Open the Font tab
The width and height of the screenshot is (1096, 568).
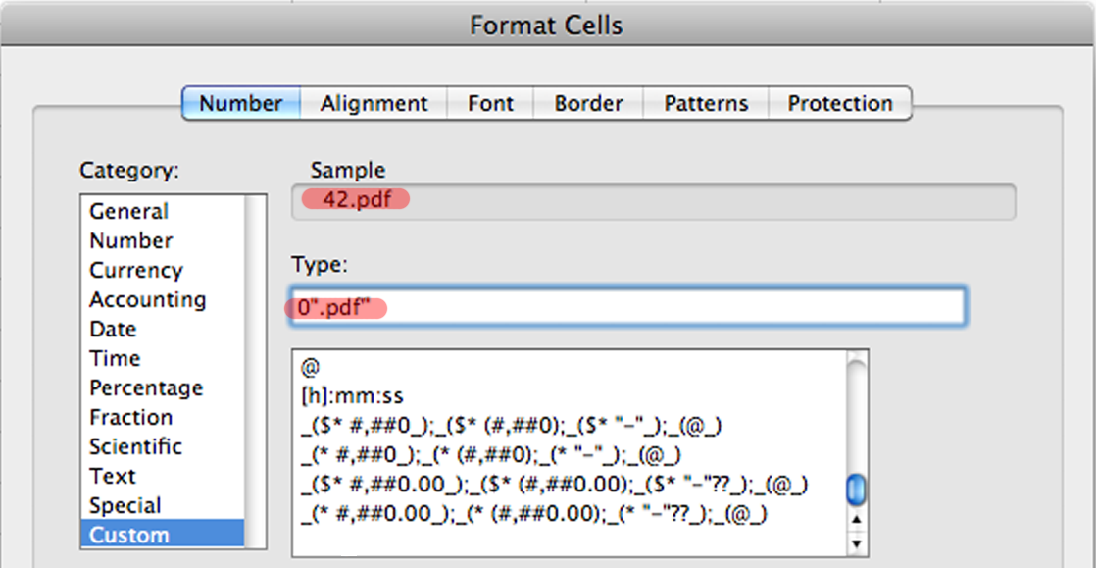(x=490, y=102)
